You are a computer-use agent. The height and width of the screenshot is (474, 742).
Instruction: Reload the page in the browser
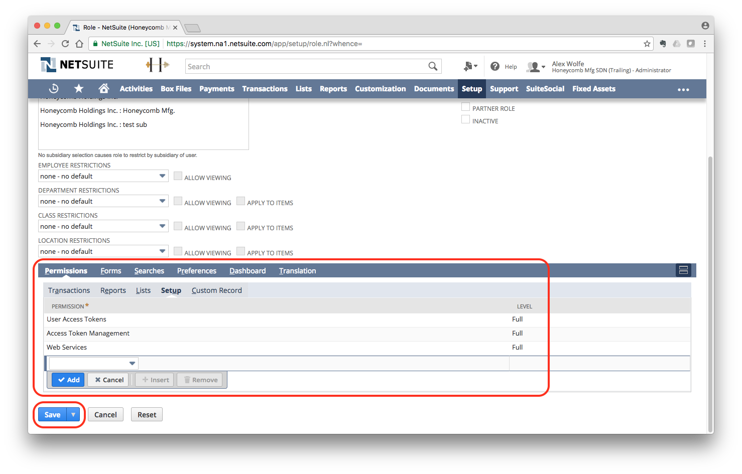click(65, 44)
